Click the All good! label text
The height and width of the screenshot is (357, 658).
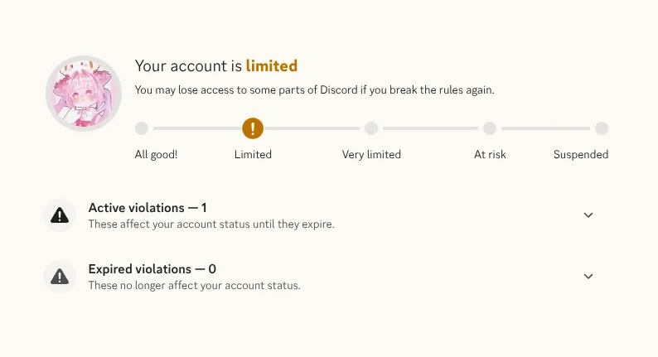(156, 154)
